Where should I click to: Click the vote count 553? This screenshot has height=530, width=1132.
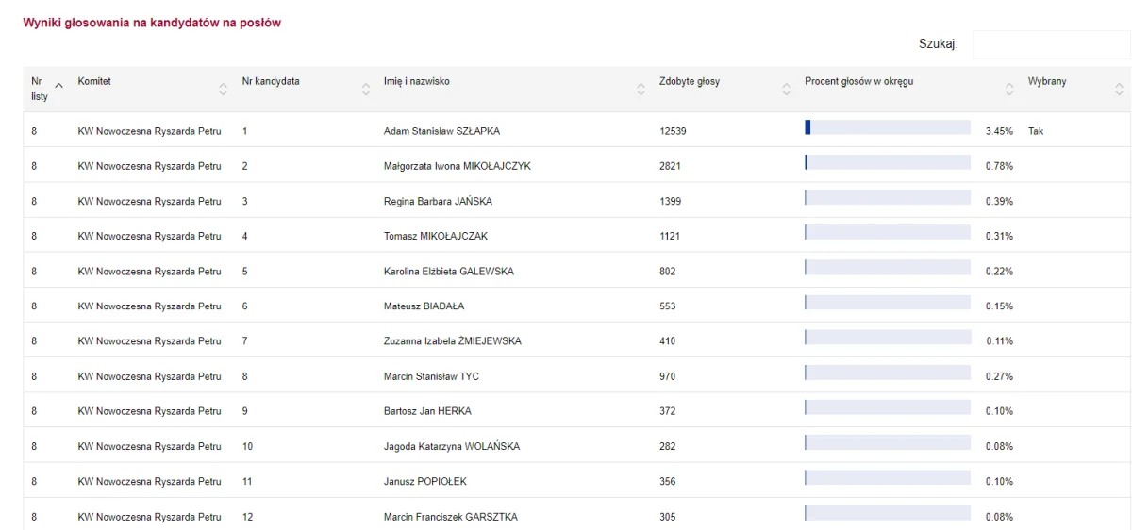[668, 306]
